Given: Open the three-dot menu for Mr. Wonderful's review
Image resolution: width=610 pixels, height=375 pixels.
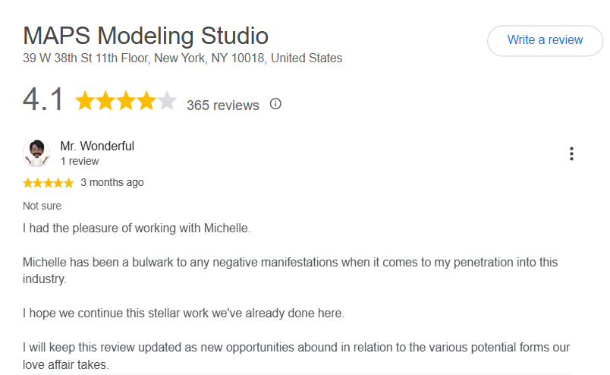Looking at the screenshot, I should pyautogui.click(x=571, y=154).
